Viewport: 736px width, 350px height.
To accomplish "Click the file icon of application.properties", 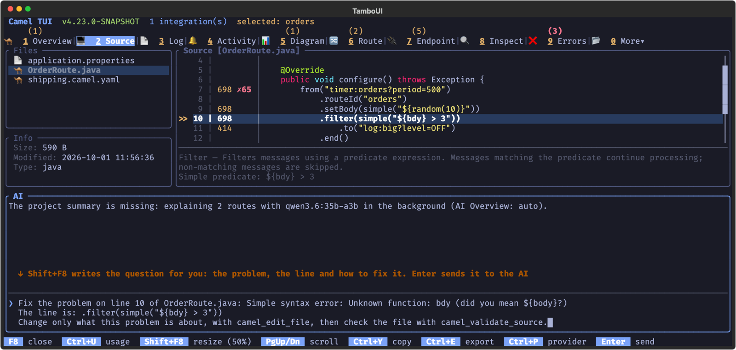I will tap(18, 60).
